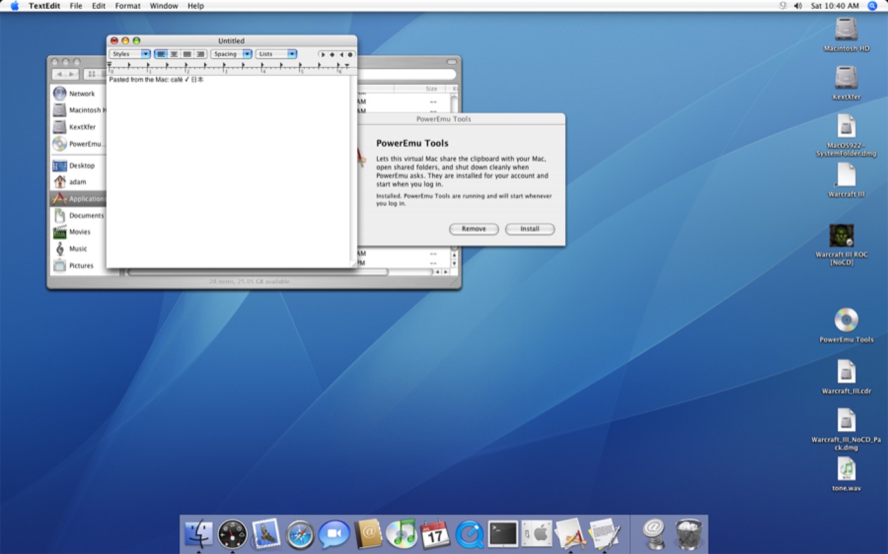Open the File menu
This screenshot has height=554, width=888.
tap(76, 6)
